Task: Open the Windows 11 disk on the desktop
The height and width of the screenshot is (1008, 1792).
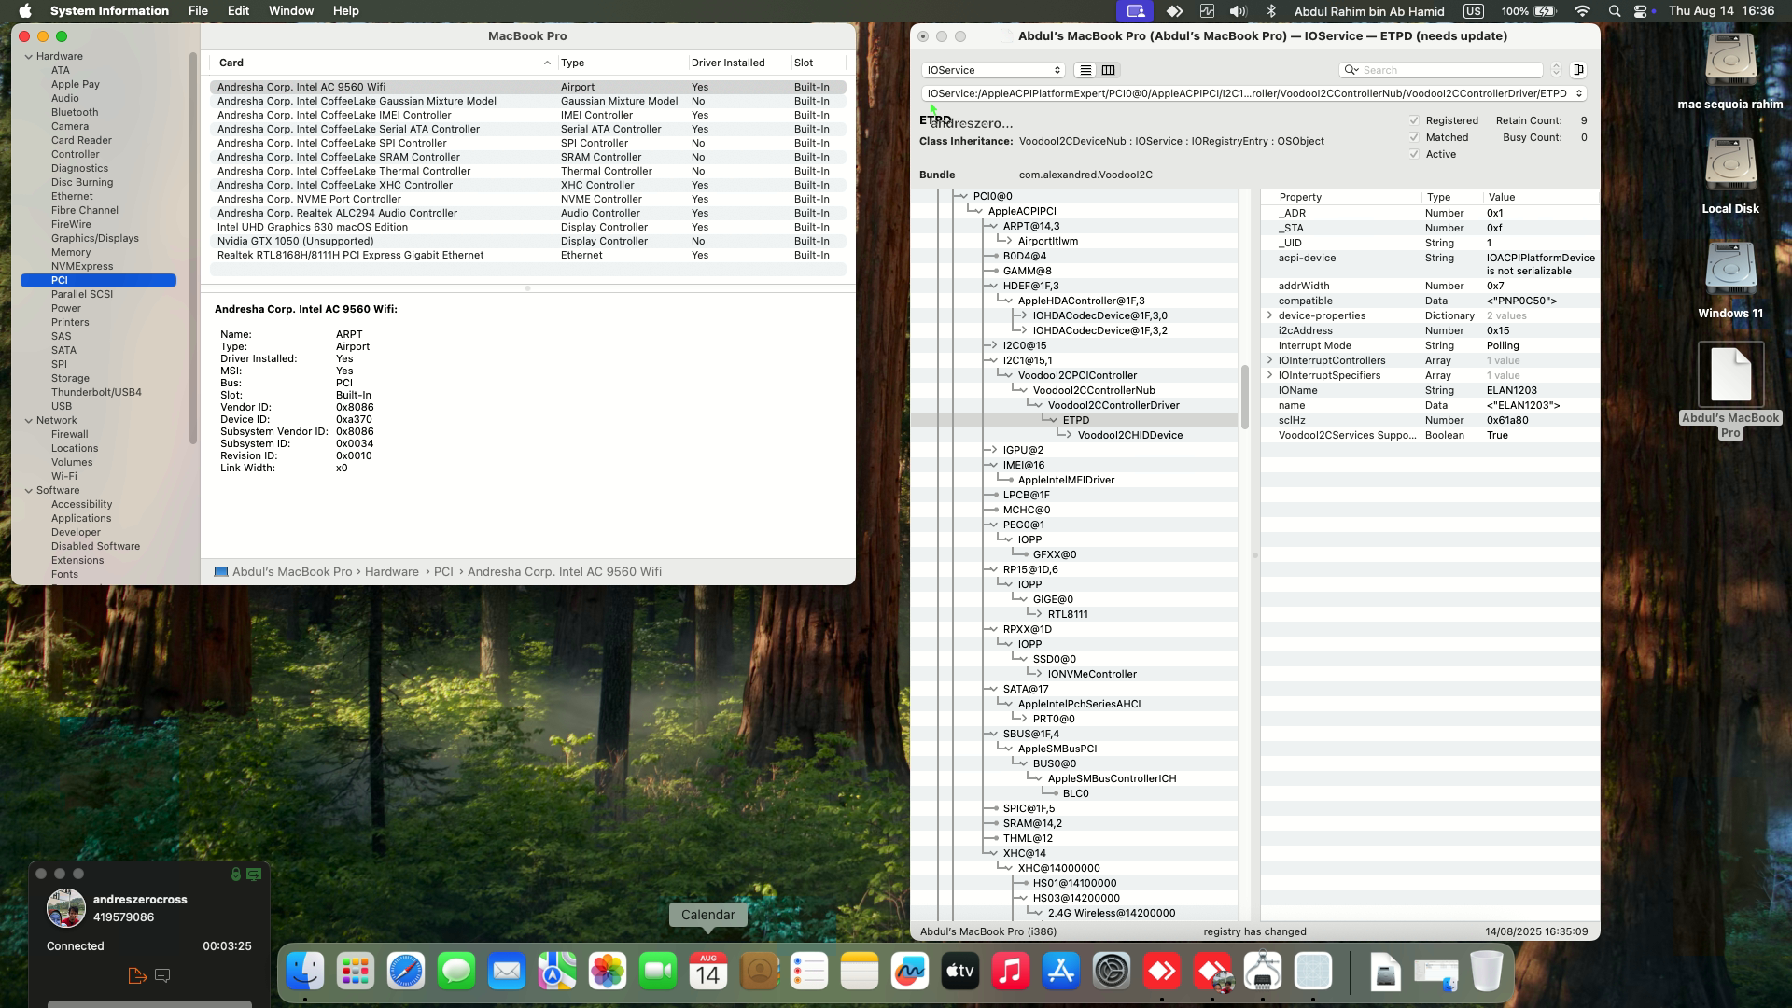Action: [x=1730, y=281]
